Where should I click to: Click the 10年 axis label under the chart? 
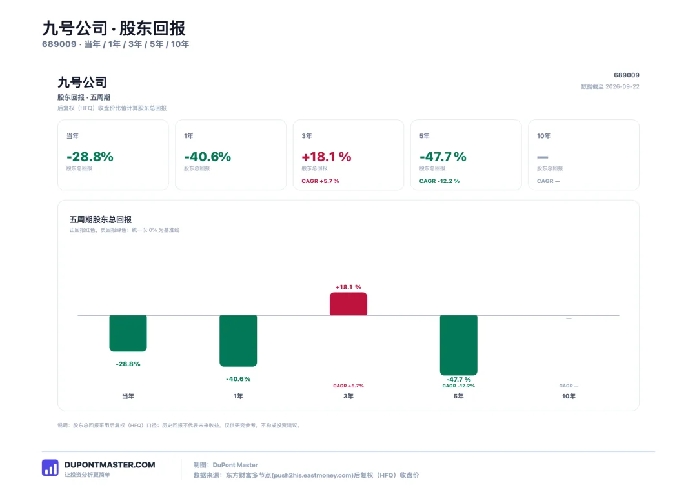coord(569,396)
